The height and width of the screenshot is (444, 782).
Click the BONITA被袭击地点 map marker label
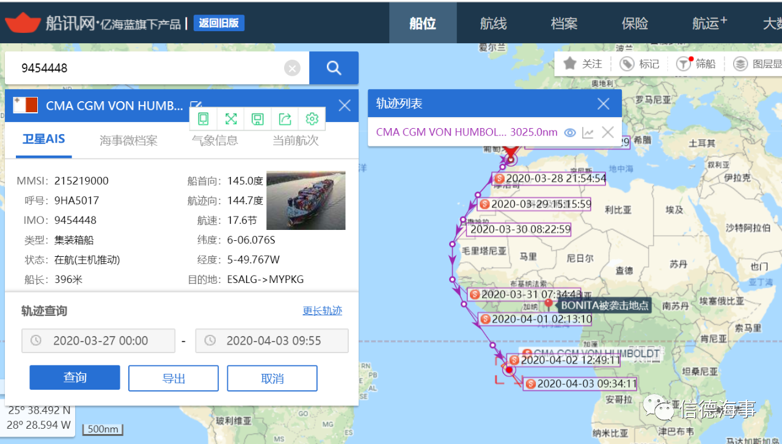pyautogui.click(x=604, y=306)
